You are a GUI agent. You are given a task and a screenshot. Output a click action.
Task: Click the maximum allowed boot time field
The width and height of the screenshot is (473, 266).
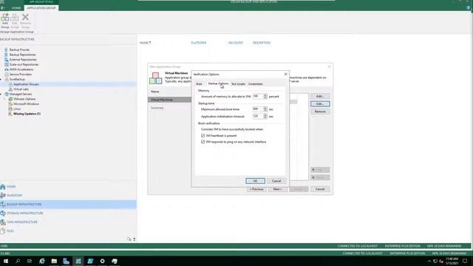coord(258,109)
